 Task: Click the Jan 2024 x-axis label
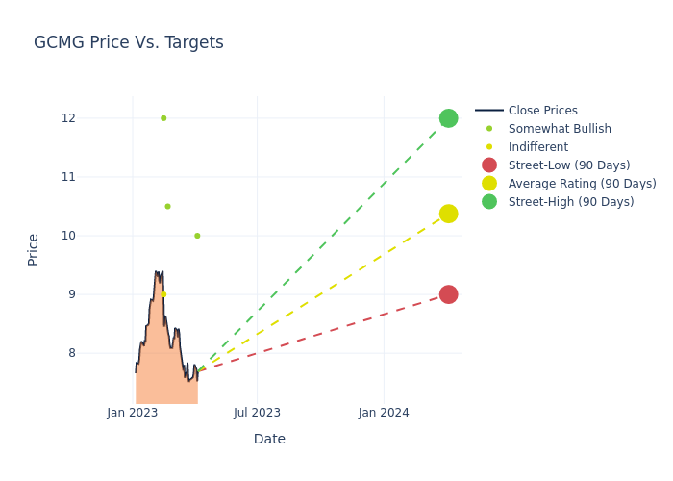[x=384, y=413]
